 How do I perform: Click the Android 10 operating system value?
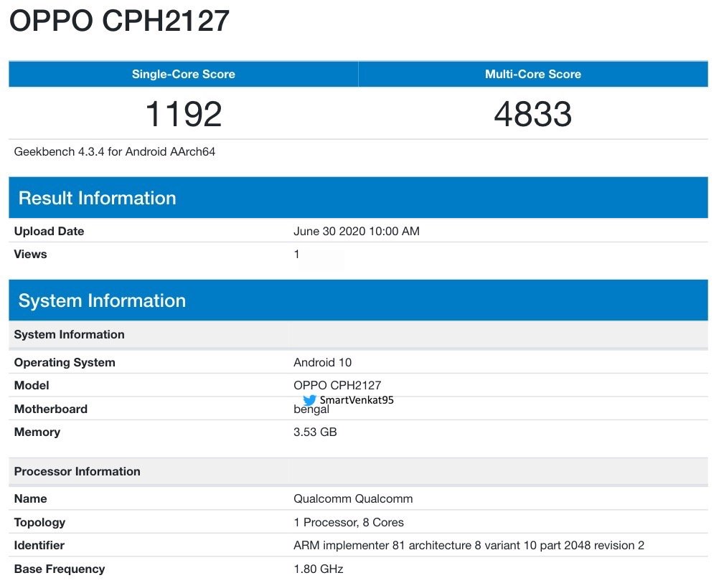tap(322, 362)
